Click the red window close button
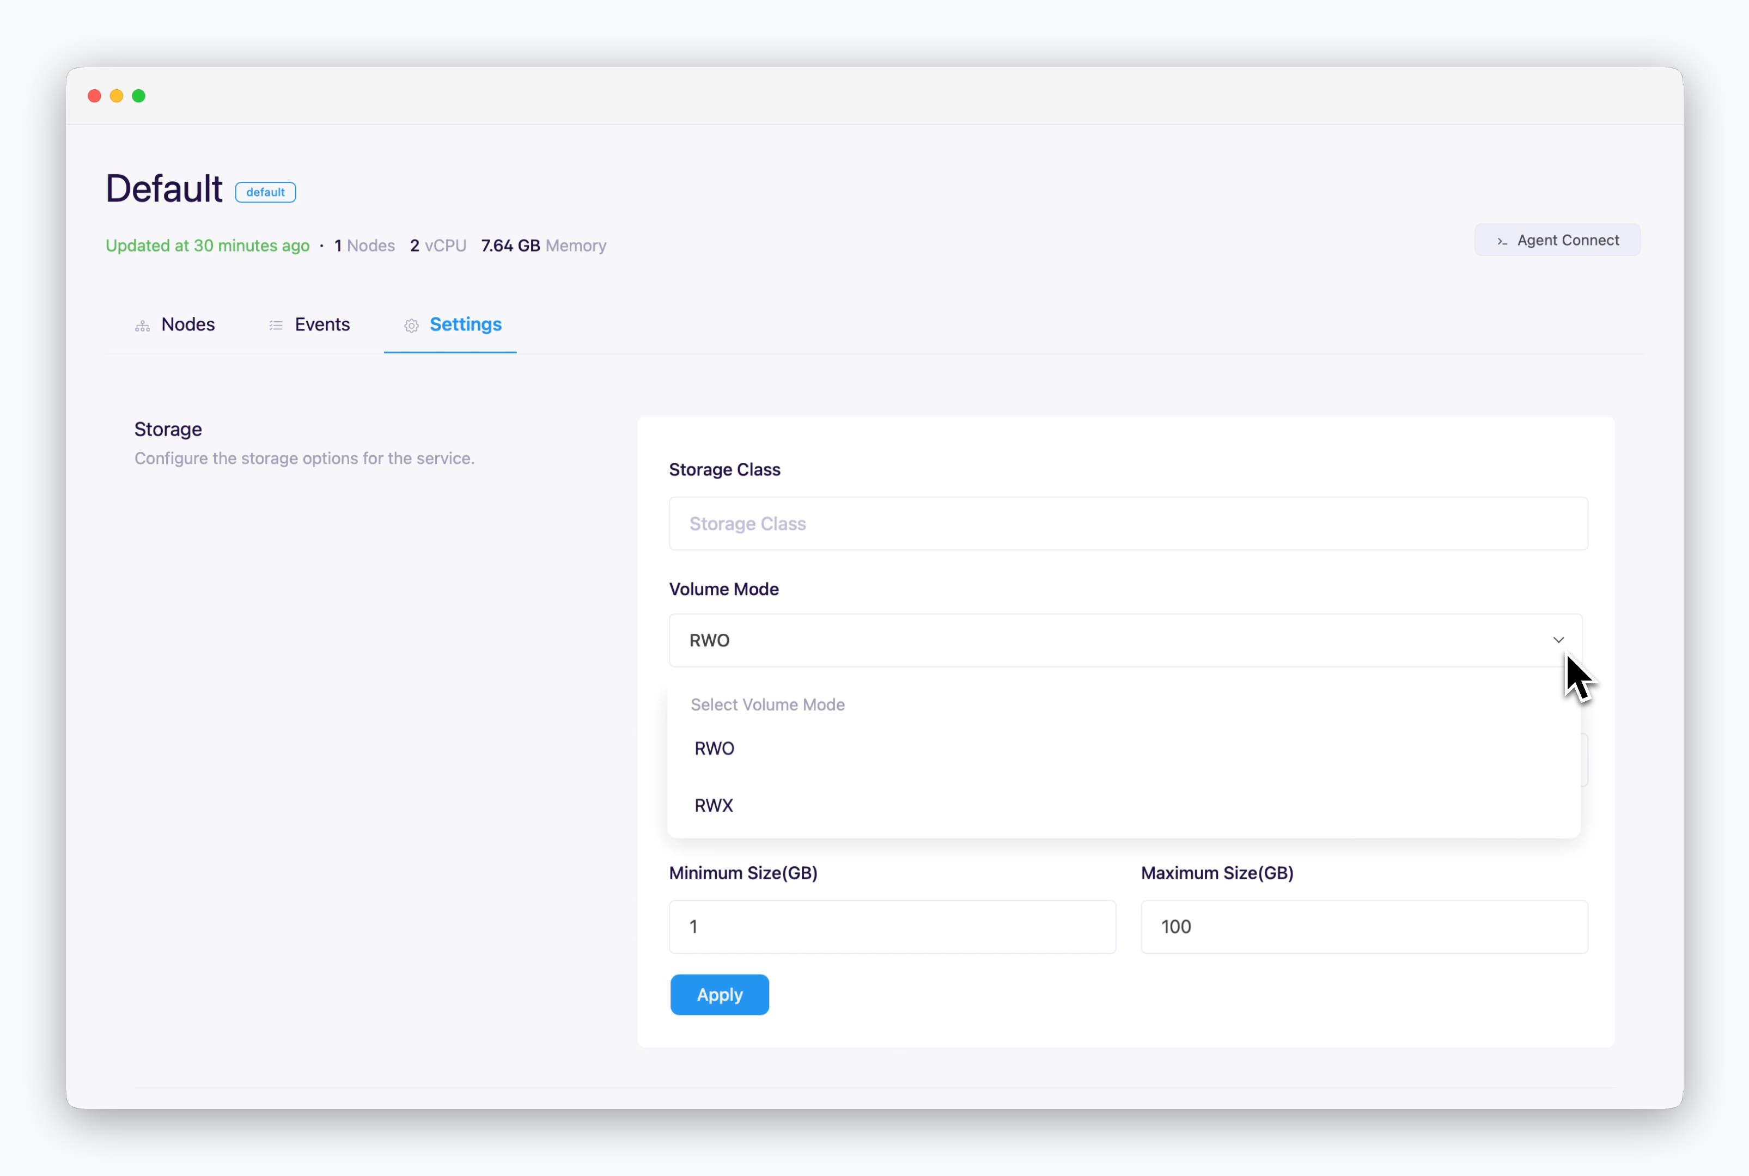 (x=95, y=96)
